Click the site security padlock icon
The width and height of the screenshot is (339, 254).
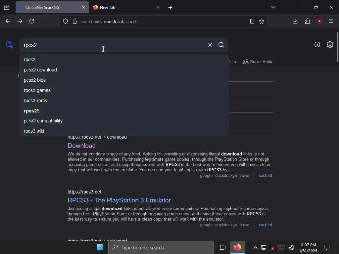click(x=75, y=21)
